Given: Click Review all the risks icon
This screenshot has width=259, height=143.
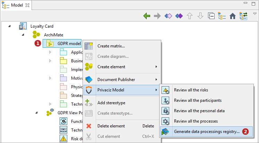Looking at the screenshot, I should (165, 90).
